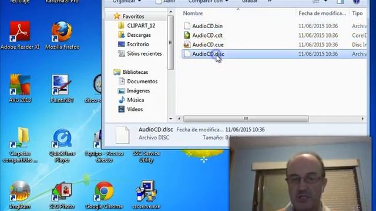Click the AudioCD.disc title in details pane
The height and width of the screenshot is (211, 376).
coord(156,130)
